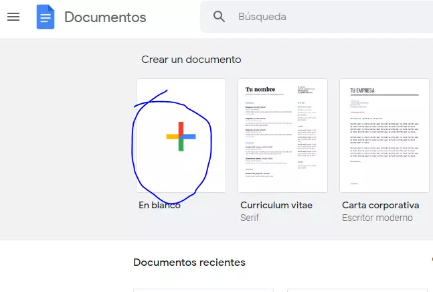
Task: Click the Carta corporativa label
Action: pos(381,205)
